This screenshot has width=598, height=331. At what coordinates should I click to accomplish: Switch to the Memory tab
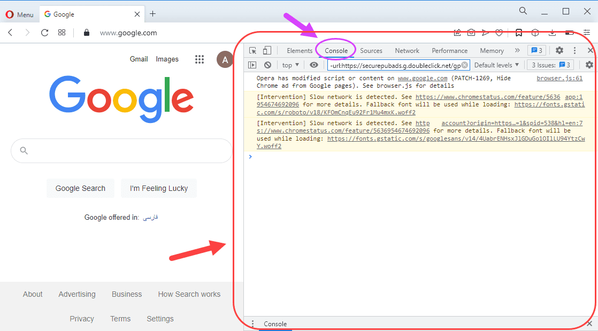click(x=492, y=51)
